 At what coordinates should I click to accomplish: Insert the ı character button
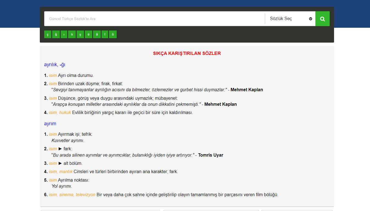(x=64, y=34)
